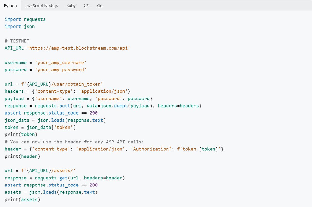Click the 'import json' line
Viewport: 312px width, 207px height.
coord(20,26)
